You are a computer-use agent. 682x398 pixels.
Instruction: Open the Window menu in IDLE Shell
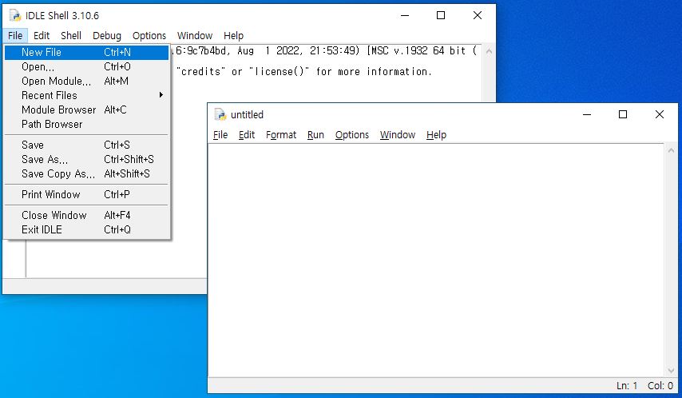coord(194,36)
